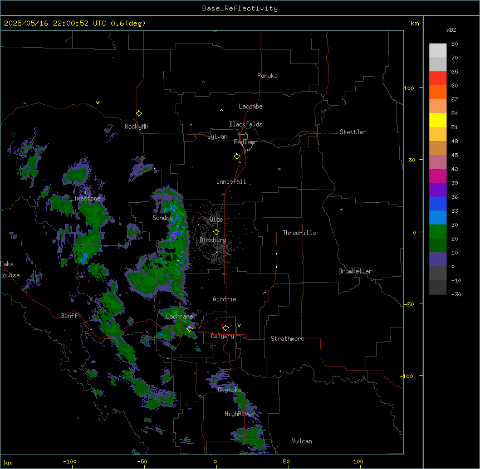This screenshot has width=480, height=469.
Task: Click the -100 tick on the right axis
Action: click(x=407, y=376)
